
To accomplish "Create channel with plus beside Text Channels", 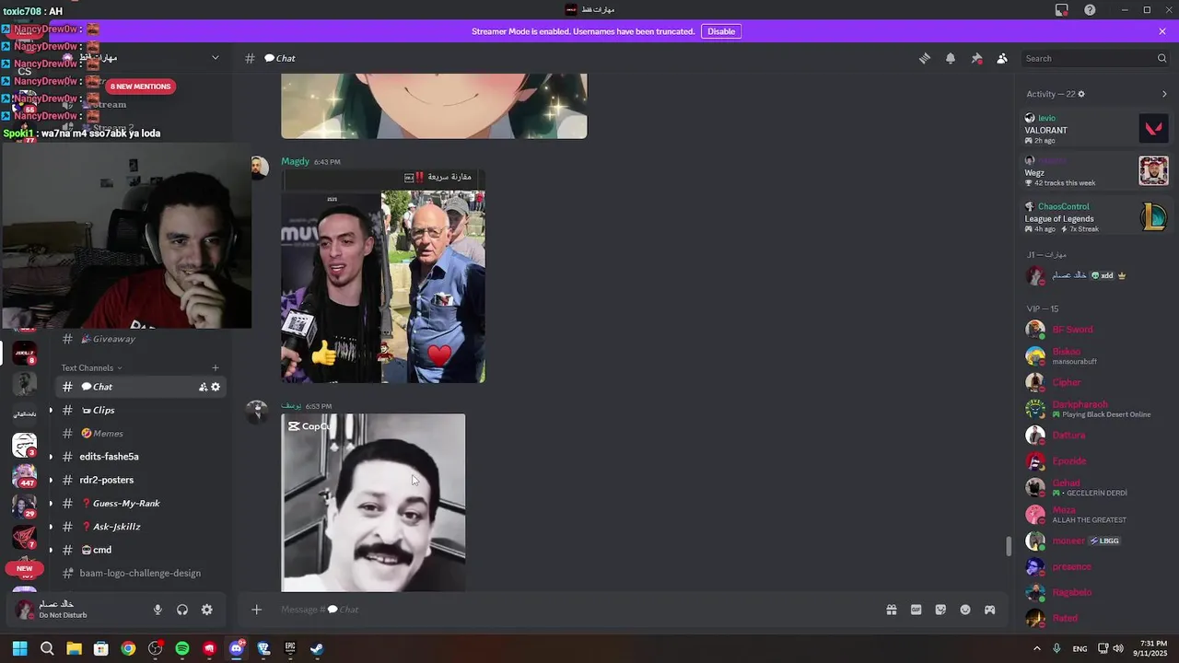I will click(216, 368).
